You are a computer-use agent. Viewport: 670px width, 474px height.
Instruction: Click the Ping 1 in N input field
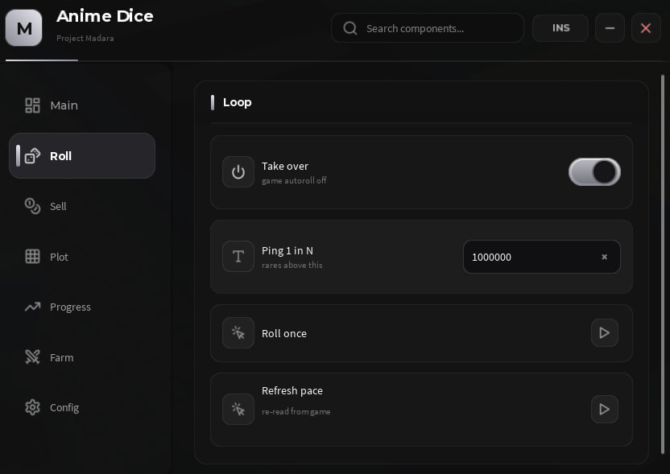tap(541, 257)
